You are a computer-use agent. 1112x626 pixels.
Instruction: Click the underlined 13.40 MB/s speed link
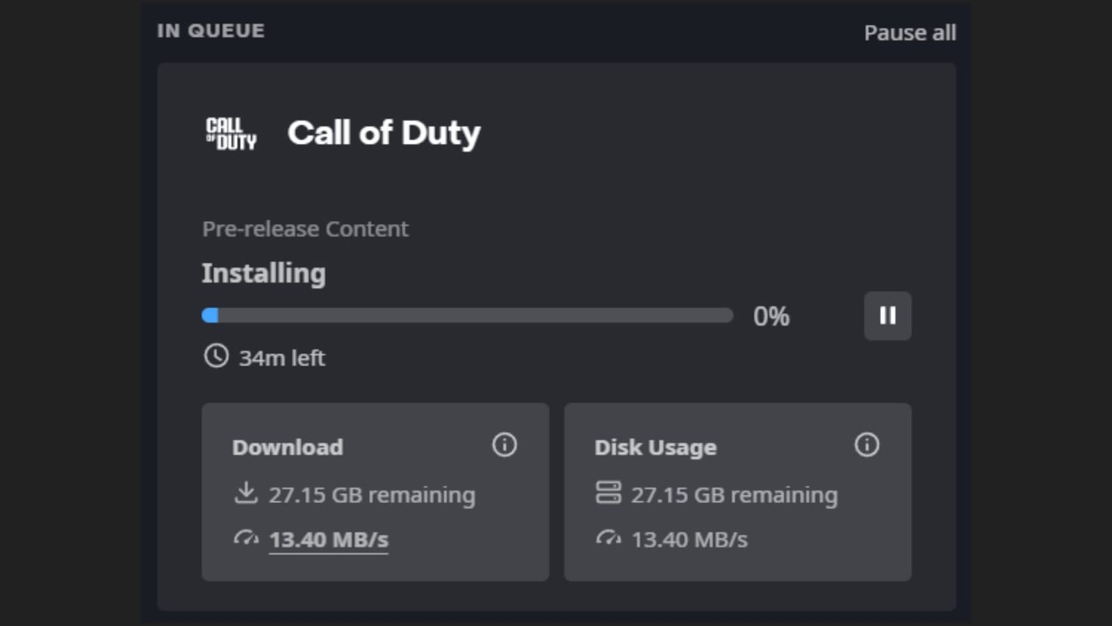pos(329,539)
